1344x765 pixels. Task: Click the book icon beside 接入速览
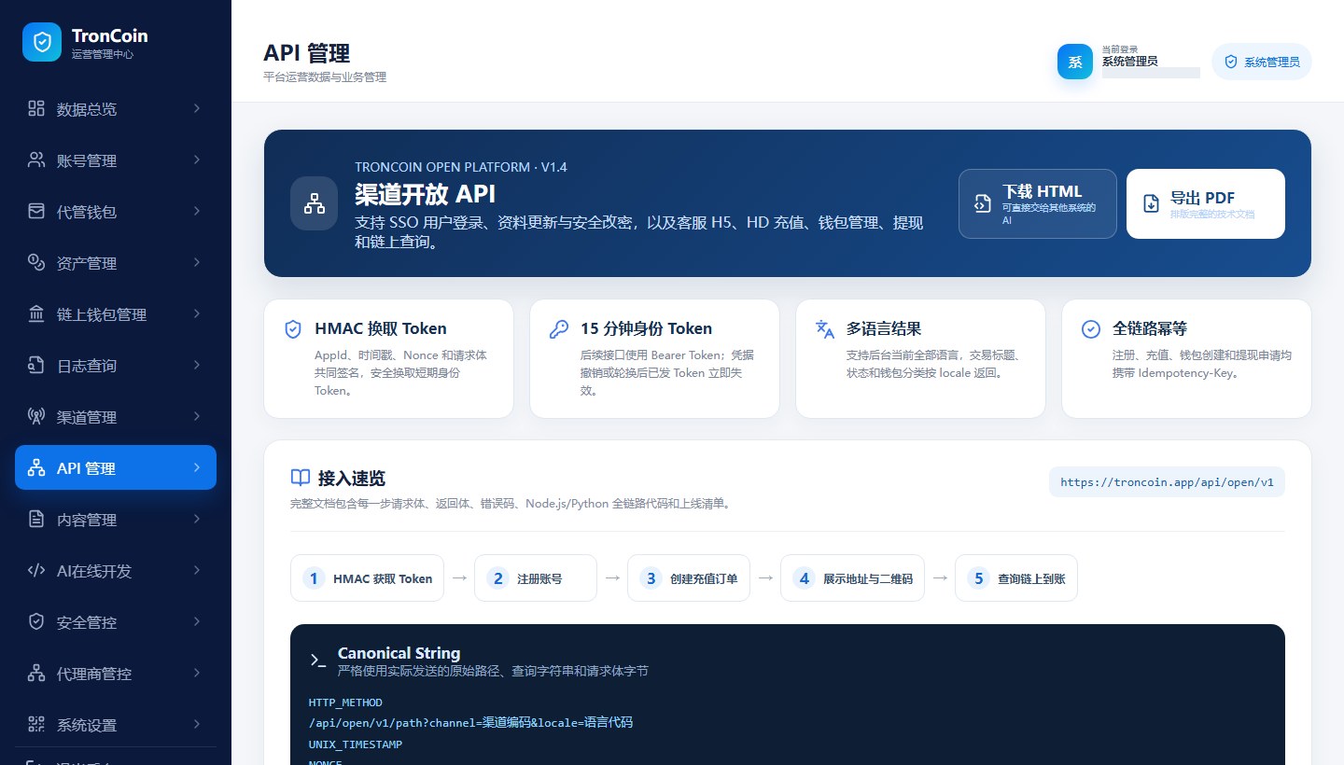pos(301,478)
